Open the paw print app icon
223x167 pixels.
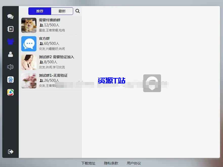click(x=10, y=79)
